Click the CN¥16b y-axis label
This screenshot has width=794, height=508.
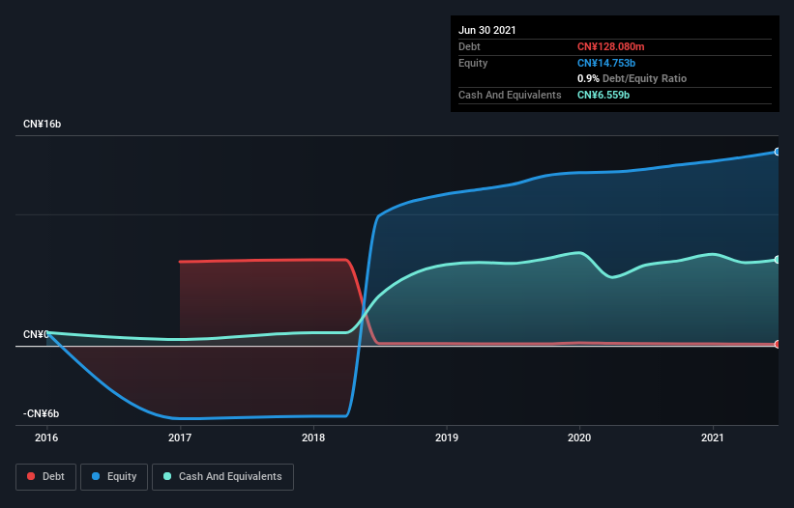pyautogui.click(x=42, y=124)
